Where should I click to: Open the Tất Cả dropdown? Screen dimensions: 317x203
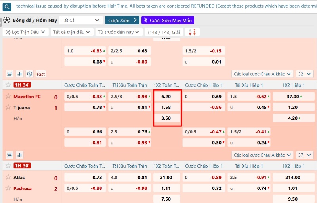point(81,20)
